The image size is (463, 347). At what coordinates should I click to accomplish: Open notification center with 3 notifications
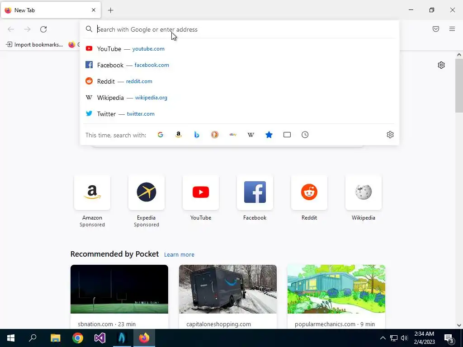click(x=449, y=338)
